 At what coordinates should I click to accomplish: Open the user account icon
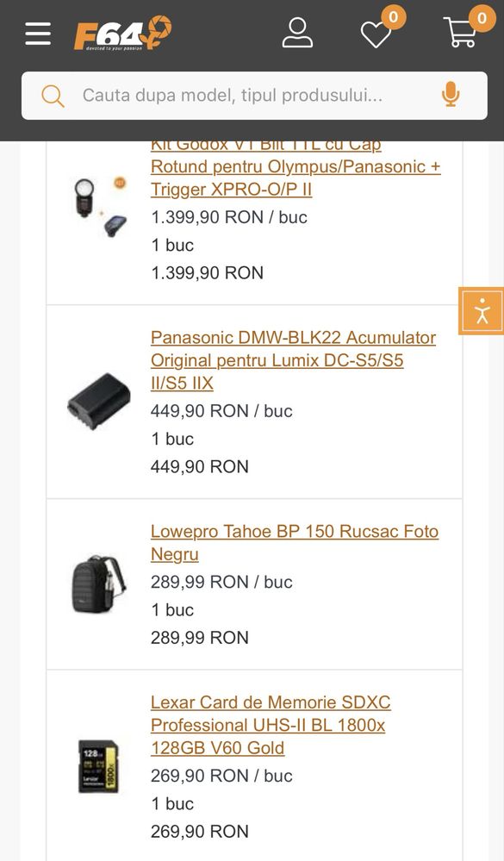point(297,33)
